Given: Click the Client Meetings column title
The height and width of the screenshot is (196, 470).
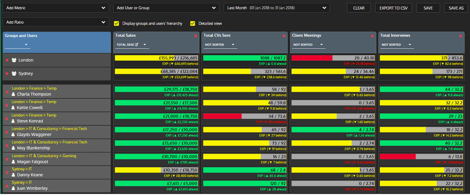Looking at the screenshot, I should click(306, 35).
